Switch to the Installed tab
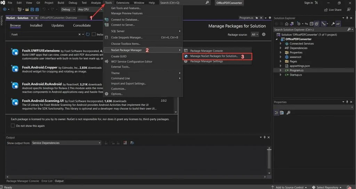 click(x=36, y=25)
